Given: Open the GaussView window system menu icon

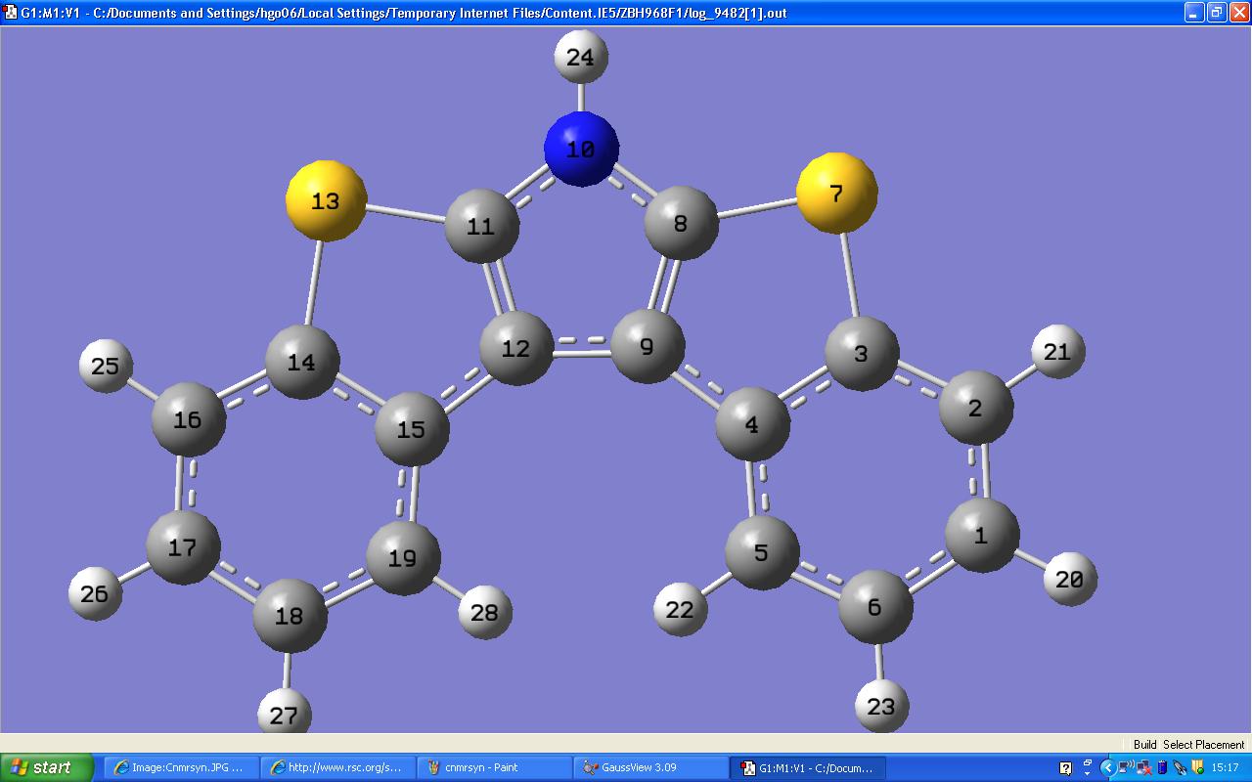Looking at the screenshot, I should click(10, 13).
